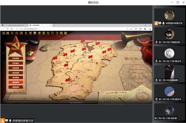Click the microphone icon in bottom-left share label

(x=10, y=121)
